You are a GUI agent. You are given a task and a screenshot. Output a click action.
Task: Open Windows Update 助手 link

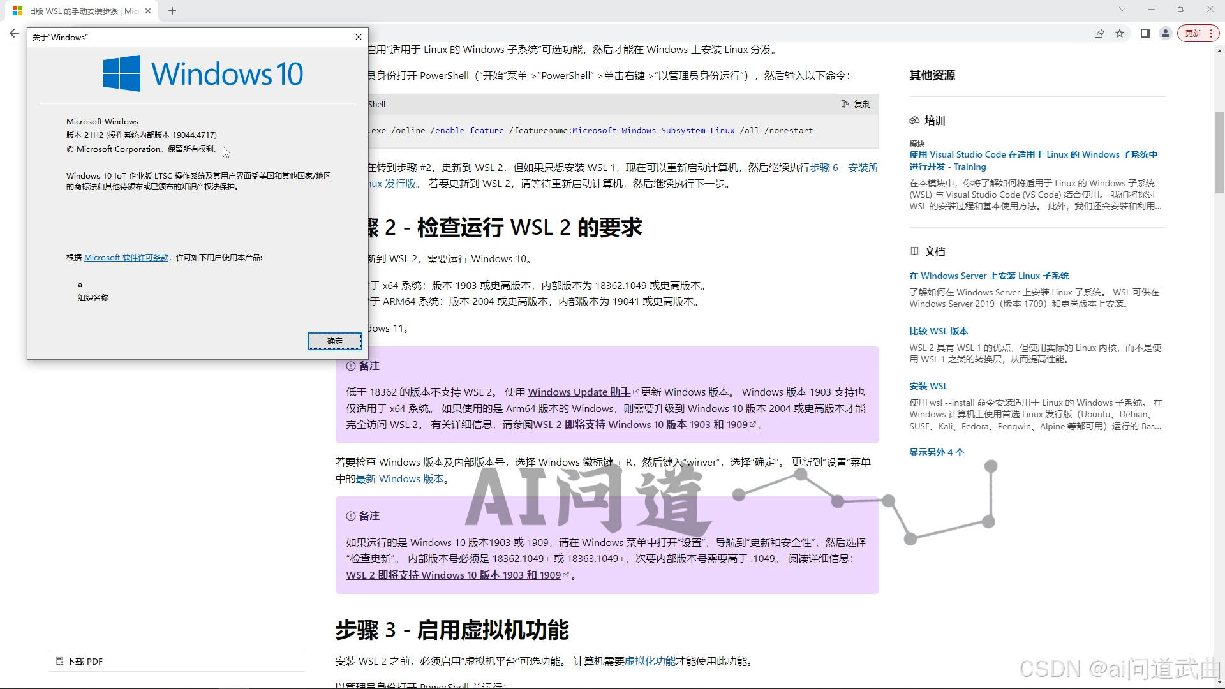tap(579, 392)
